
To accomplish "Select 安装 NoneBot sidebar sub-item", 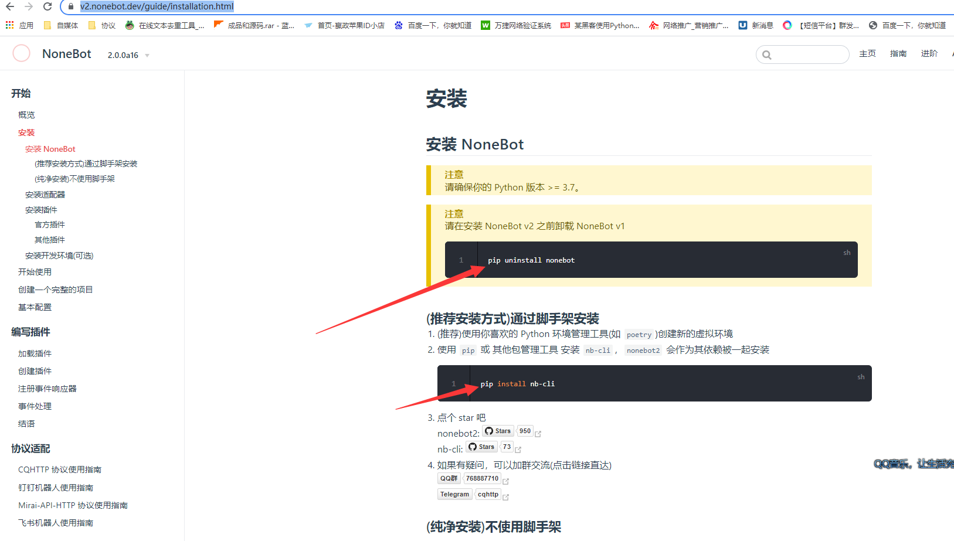I will pos(50,149).
